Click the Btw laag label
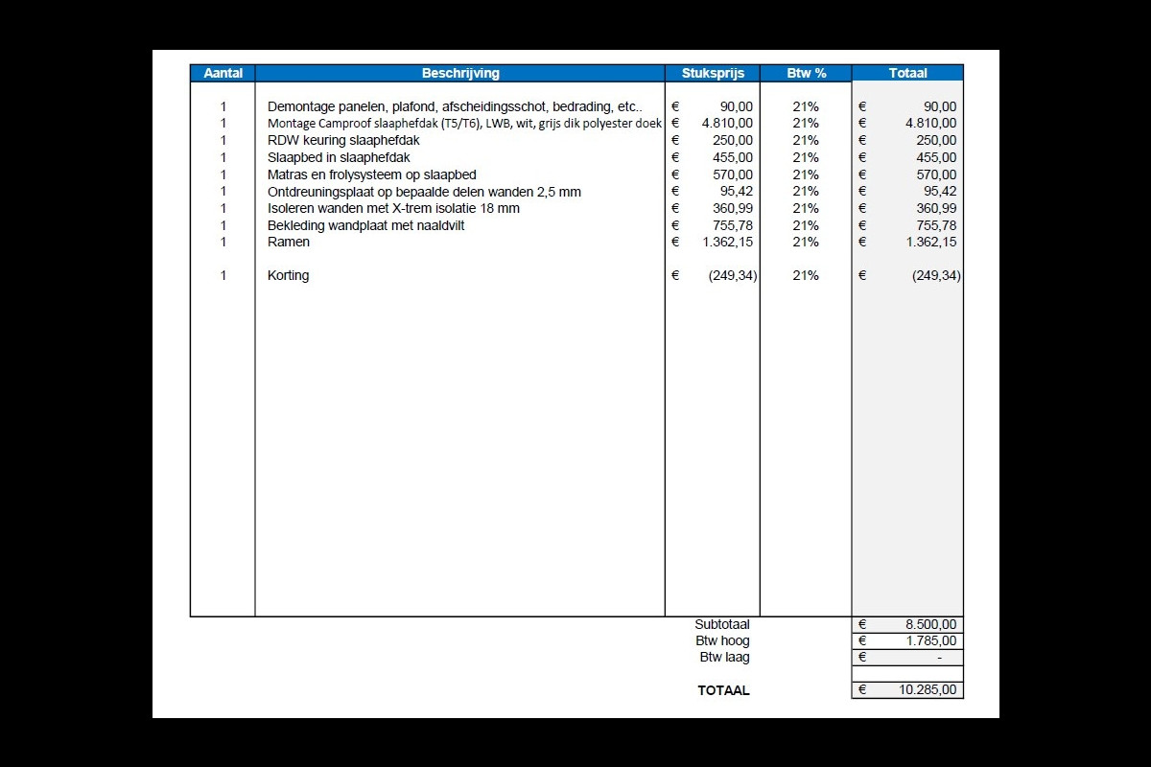Image resolution: width=1151 pixels, height=767 pixels. click(725, 657)
